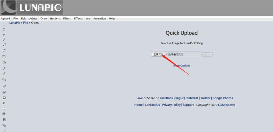Select the eraser tool icon
273x132 pixels.
[4, 86]
